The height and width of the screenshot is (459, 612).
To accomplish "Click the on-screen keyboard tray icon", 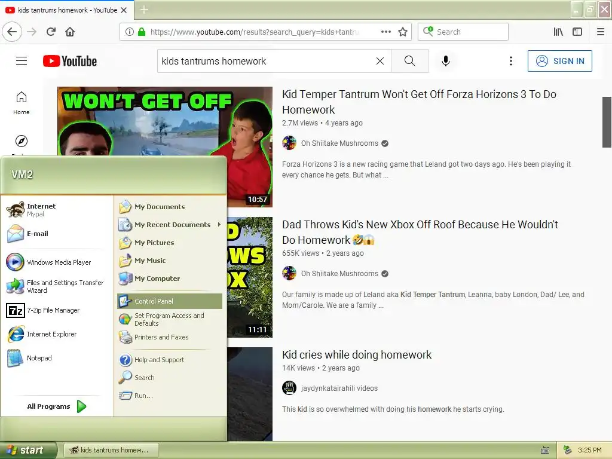I will pos(545,451).
